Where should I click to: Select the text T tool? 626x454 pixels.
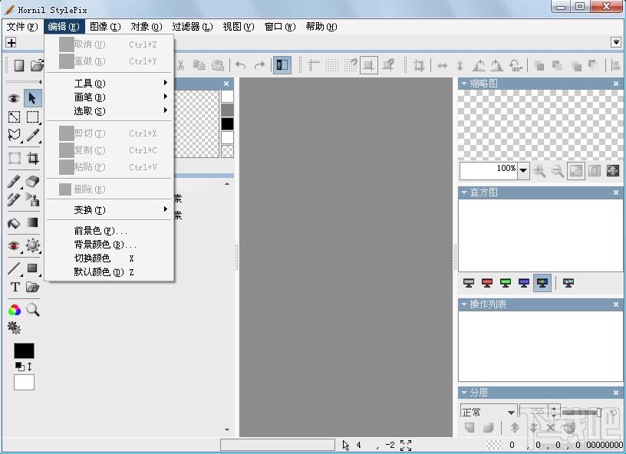15,287
